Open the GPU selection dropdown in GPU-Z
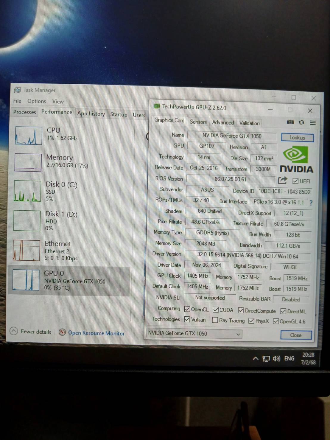 [x=194, y=334]
